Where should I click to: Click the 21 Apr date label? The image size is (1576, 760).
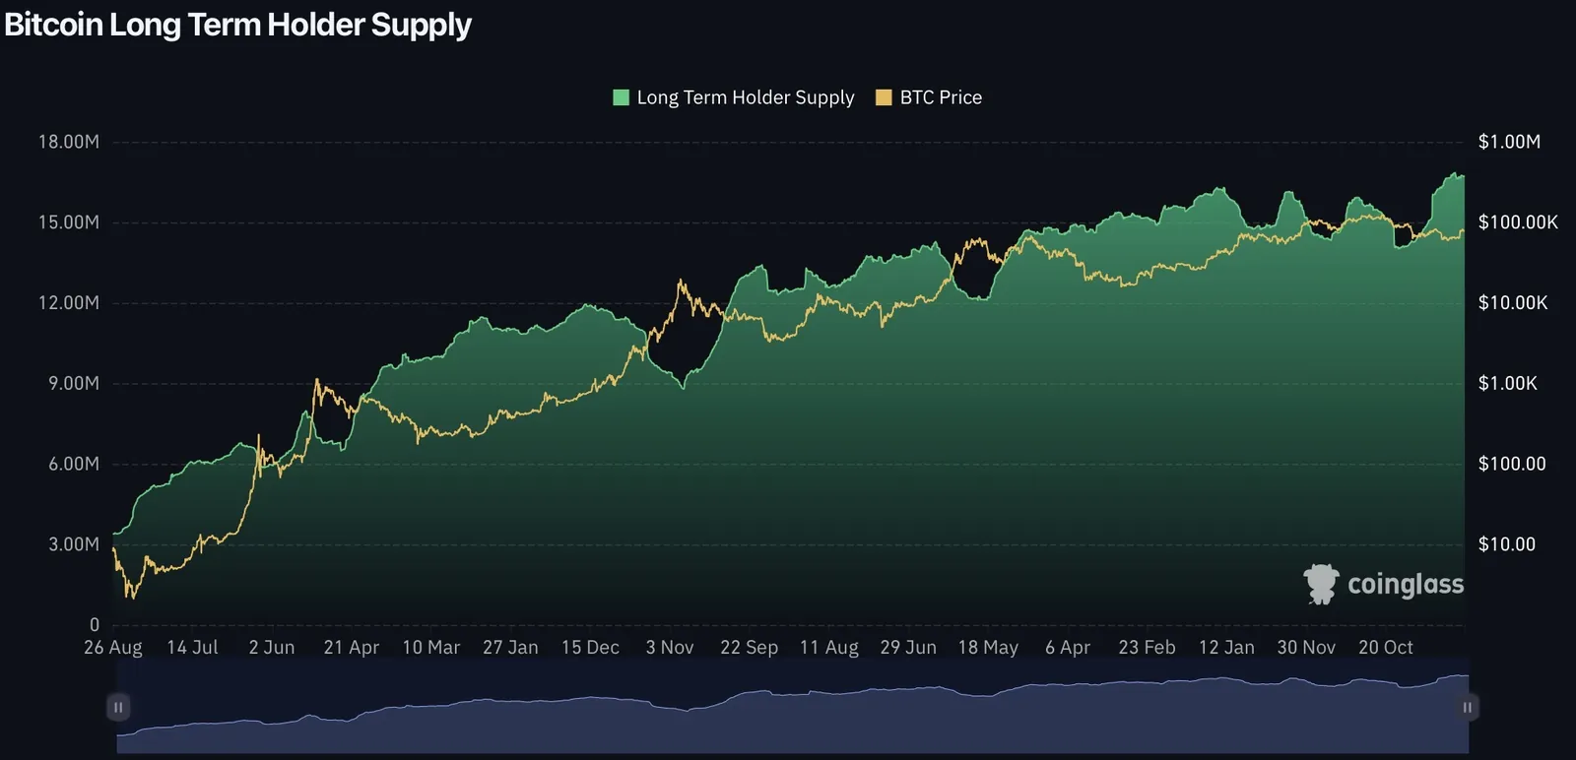352,648
